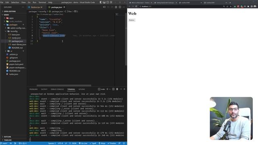The height and width of the screenshot is (145, 258).
Task: Split the terminal
Action: [x=113, y=89]
